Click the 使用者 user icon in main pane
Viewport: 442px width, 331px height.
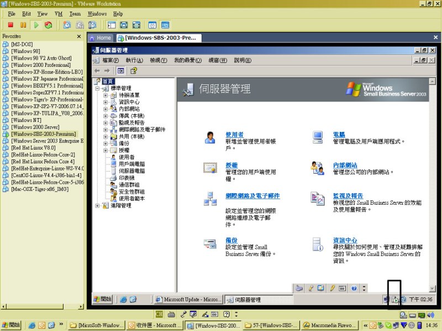point(210,137)
